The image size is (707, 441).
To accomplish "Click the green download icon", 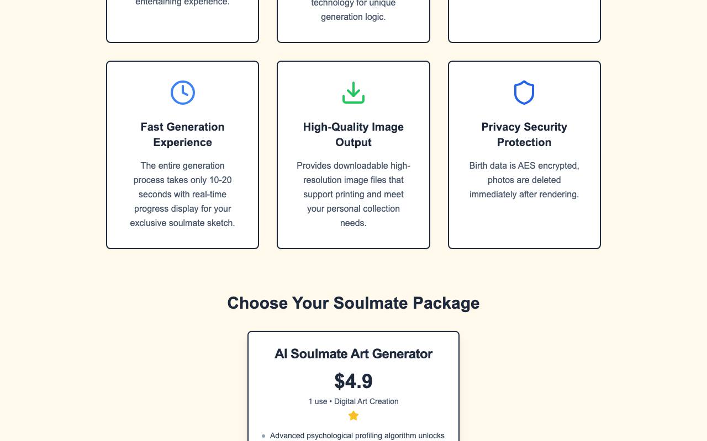I will pos(353,93).
